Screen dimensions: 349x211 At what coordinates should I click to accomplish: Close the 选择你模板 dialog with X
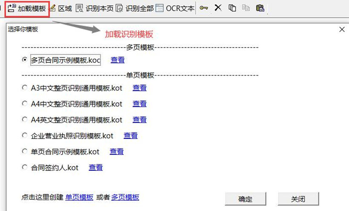tap(342, 29)
